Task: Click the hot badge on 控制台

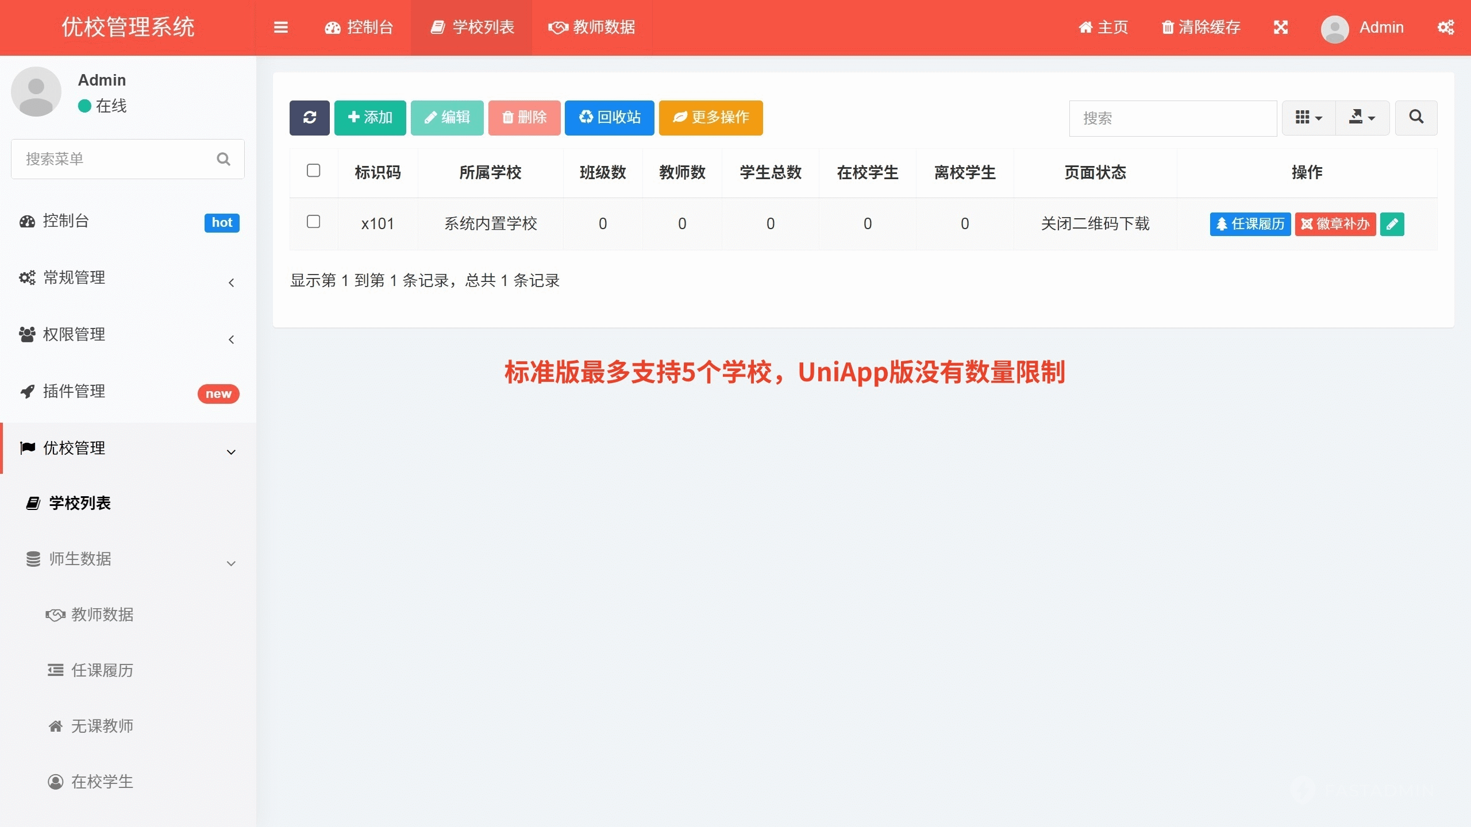Action: [222, 223]
